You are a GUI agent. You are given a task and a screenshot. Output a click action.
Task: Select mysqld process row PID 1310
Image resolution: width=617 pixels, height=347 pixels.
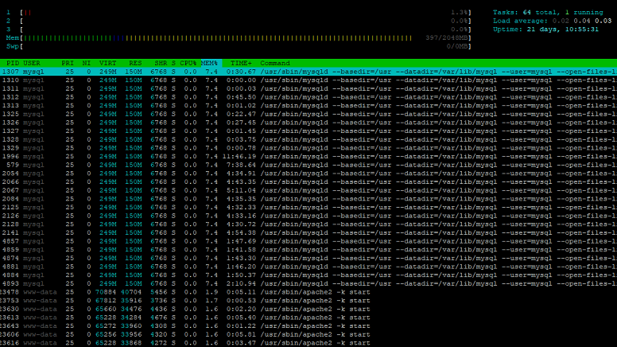308,80
